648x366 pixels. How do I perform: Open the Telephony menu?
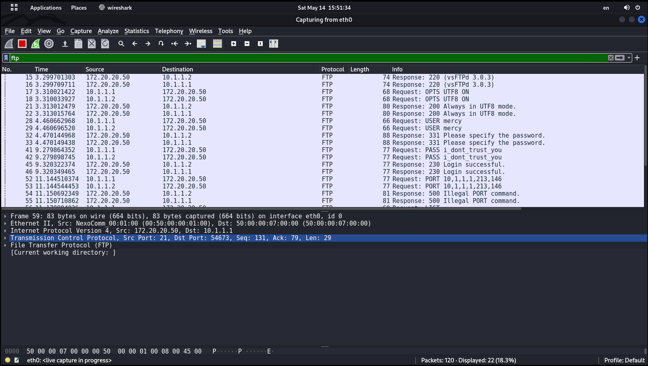[x=169, y=31]
